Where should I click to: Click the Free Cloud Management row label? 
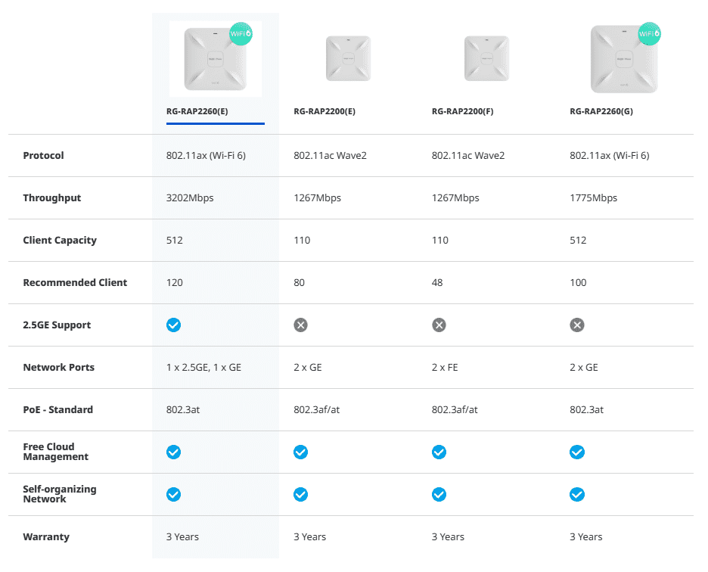point(55,452)
